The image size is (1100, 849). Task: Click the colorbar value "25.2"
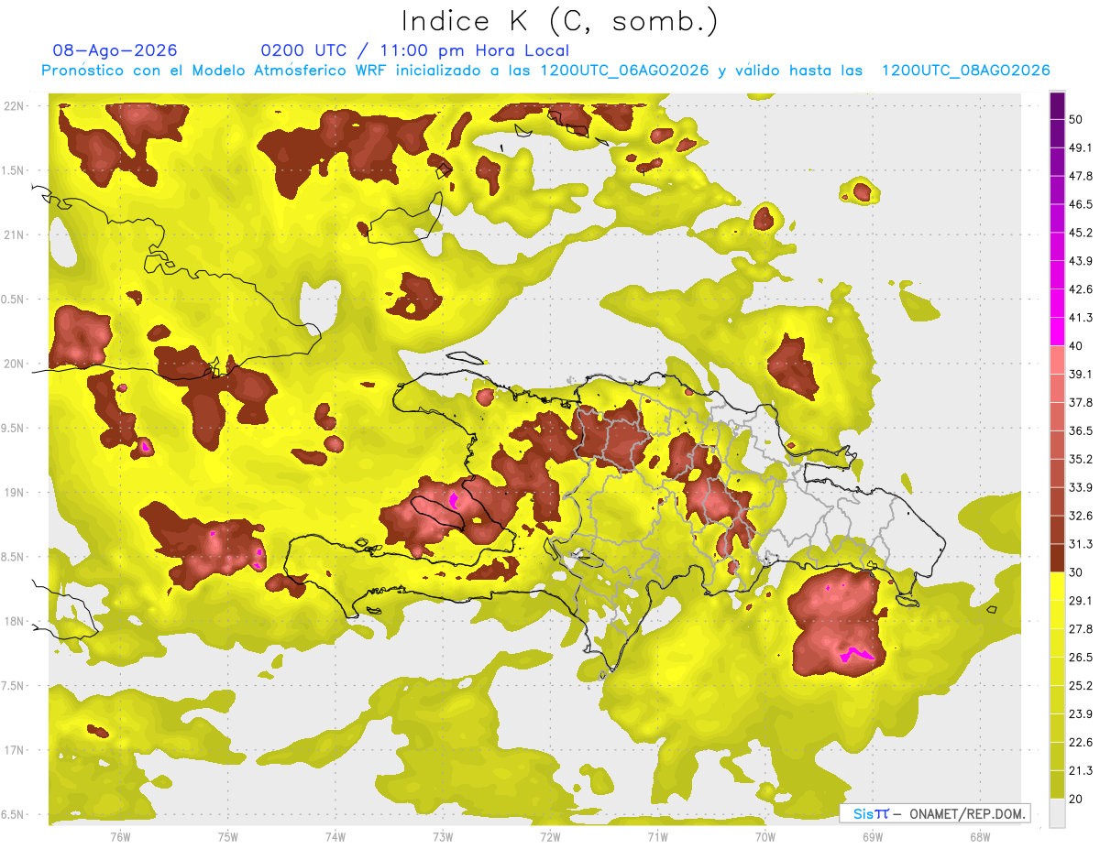[1080, 685]
